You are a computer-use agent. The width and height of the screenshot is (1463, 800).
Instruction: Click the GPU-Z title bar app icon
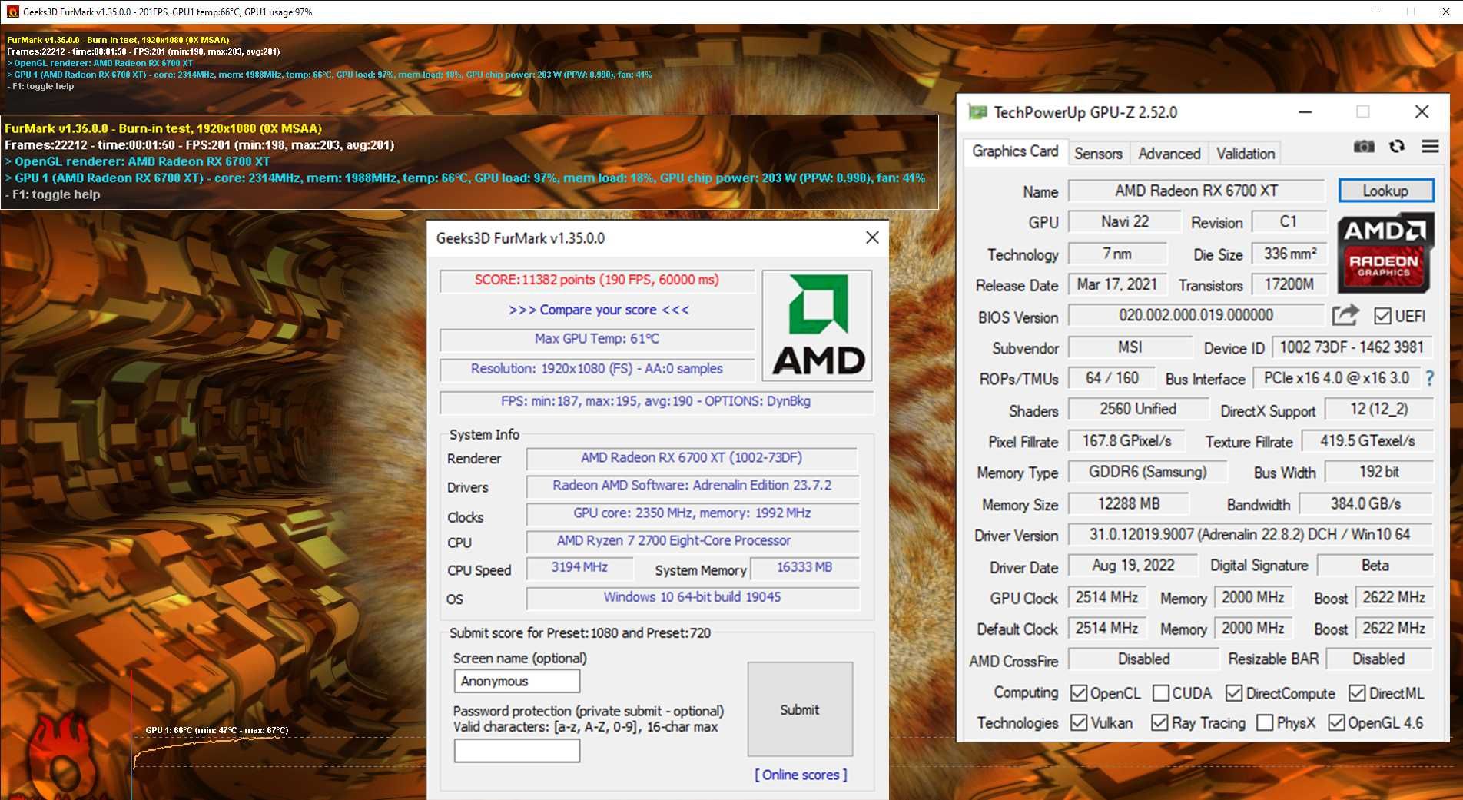[x=977, y=112]
